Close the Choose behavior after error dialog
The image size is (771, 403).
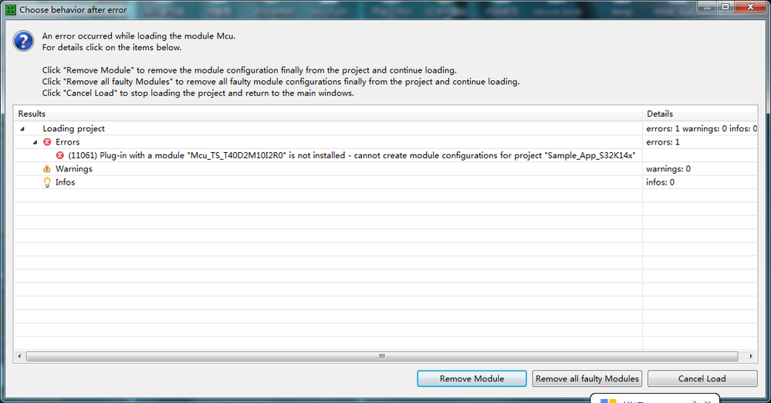pos(750,6)
